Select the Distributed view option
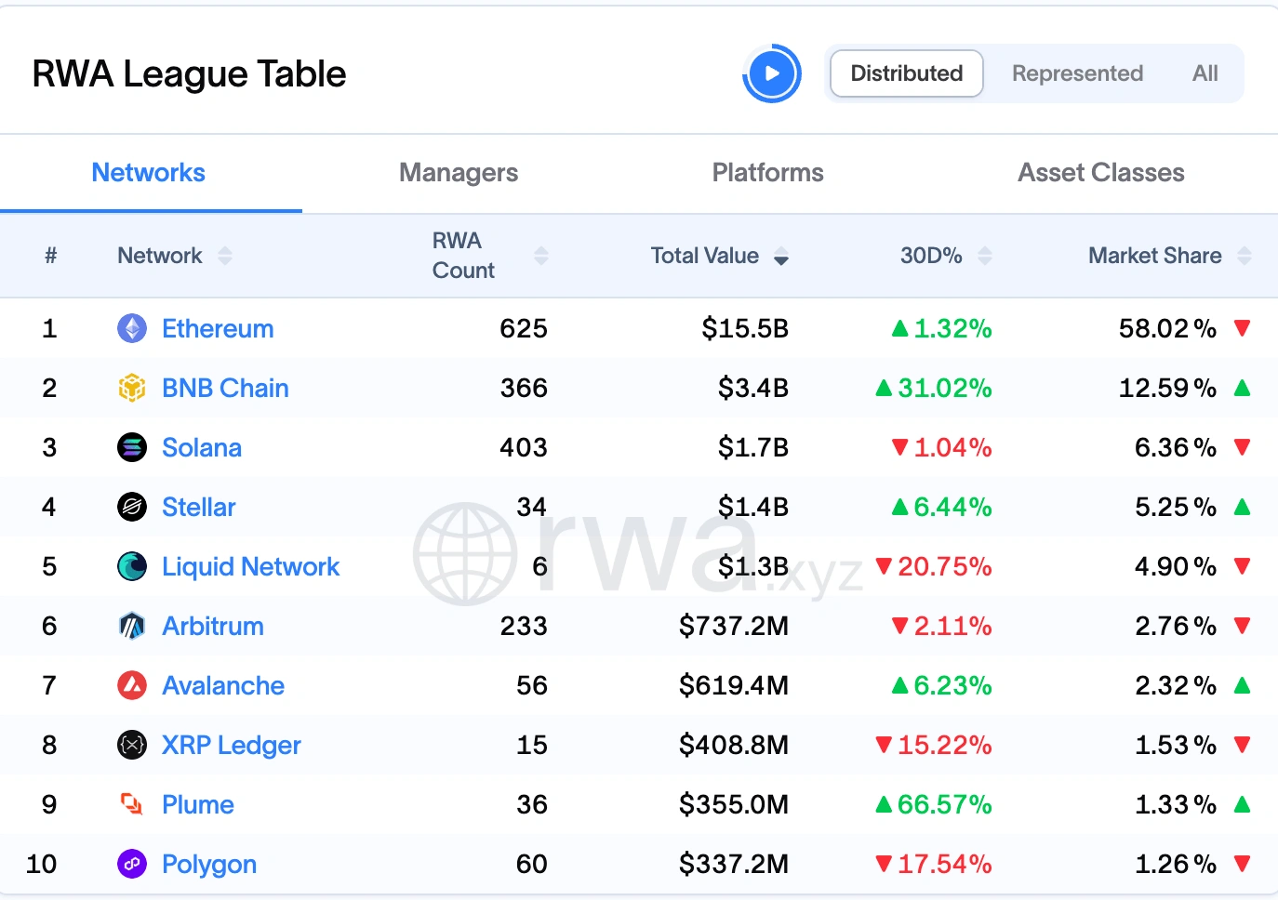Viewport: 1278px width, 900px height. (906, 73)
